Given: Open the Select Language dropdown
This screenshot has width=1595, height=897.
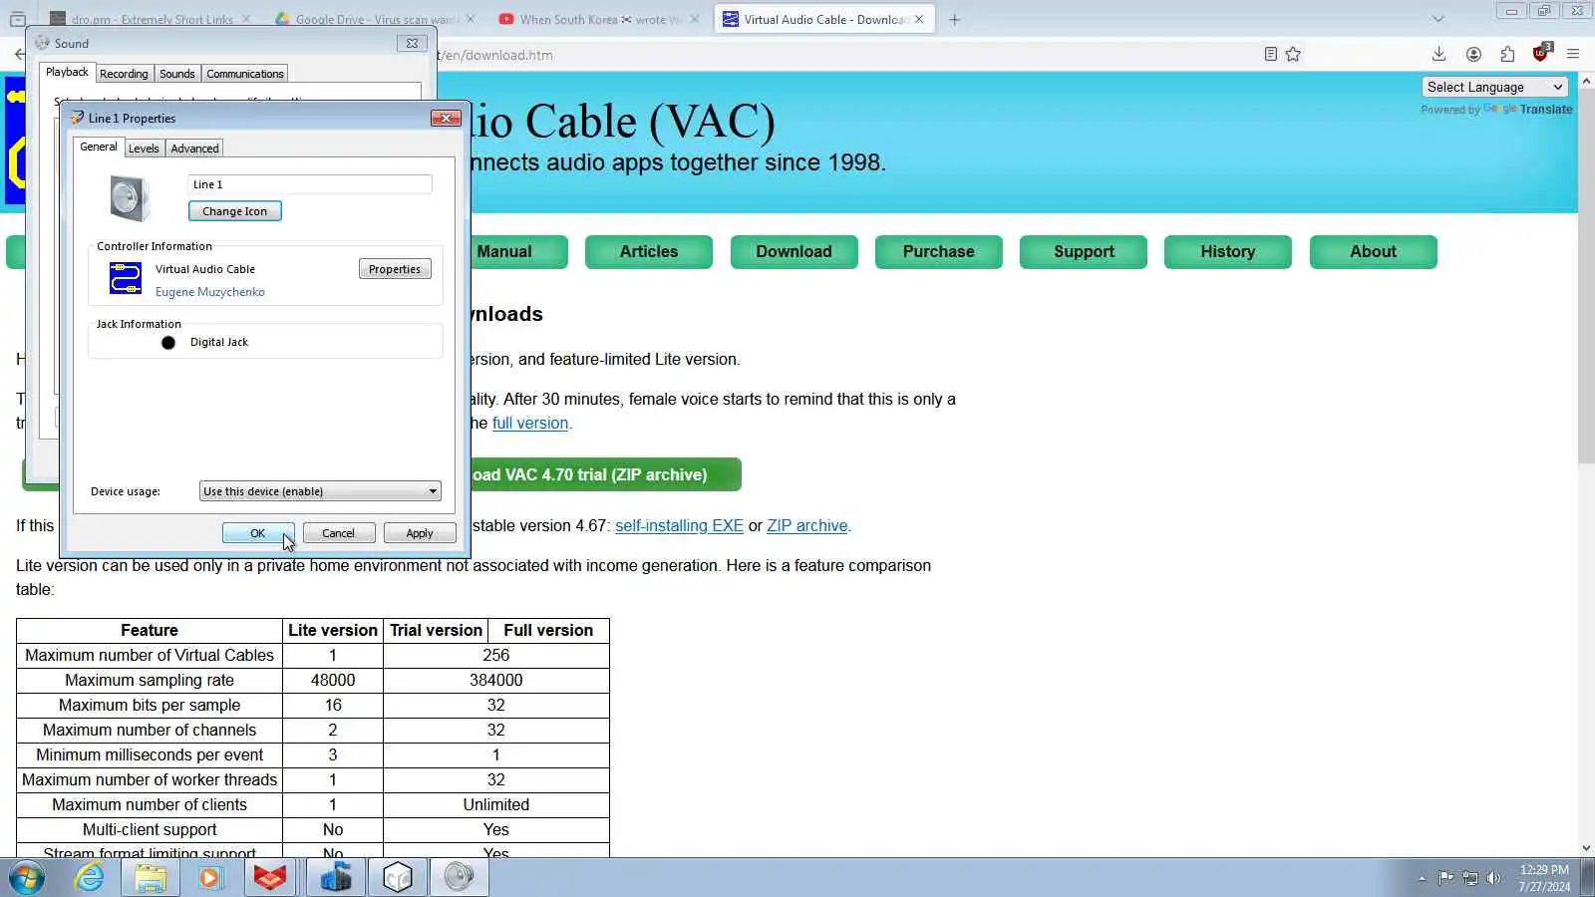Looking at the screenshot, I should coord(1494,87).
